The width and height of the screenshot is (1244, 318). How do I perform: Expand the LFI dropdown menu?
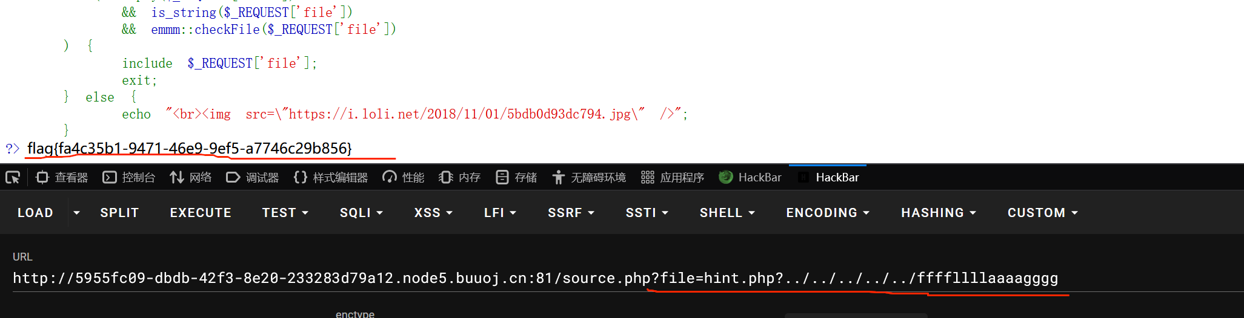pos(500,213)
